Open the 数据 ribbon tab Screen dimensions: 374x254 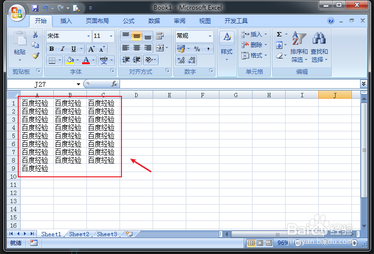154,21
